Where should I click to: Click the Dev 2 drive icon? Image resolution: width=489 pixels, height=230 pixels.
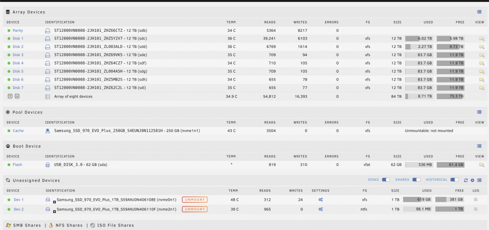click(48, 209)
